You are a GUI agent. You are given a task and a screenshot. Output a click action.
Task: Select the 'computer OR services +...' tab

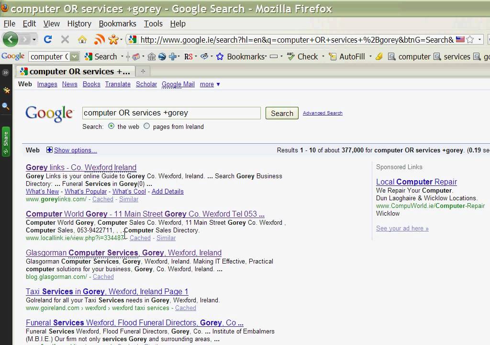(75, 71)
